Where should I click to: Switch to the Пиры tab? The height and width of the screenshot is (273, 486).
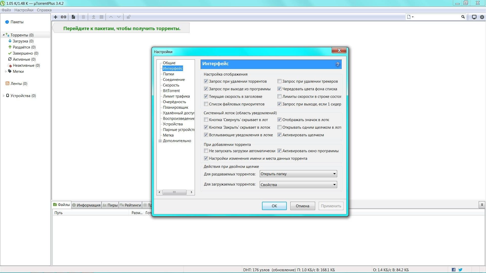110,205
